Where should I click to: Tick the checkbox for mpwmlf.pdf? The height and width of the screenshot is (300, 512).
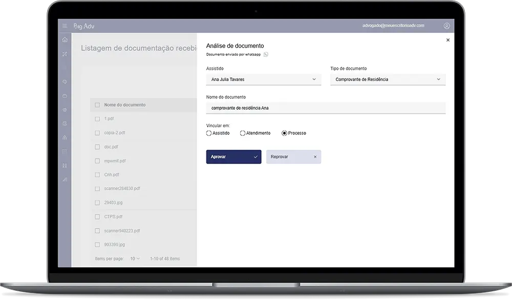point(97,161)
